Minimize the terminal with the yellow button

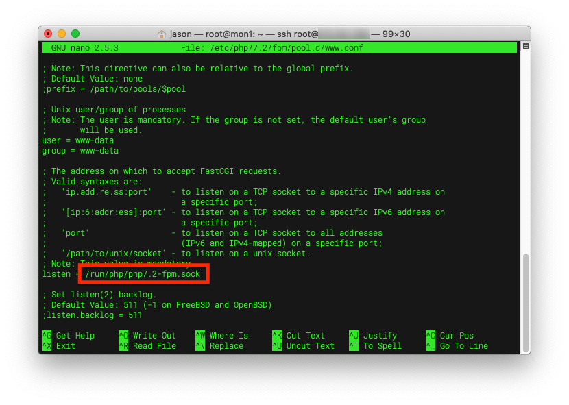(62, 34)
